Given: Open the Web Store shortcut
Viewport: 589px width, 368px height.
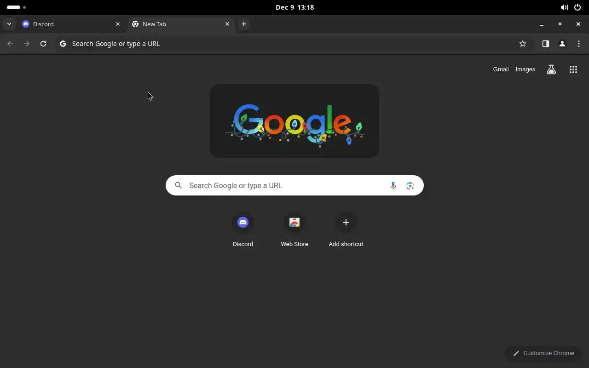Looking at the screenshot, I should tap(294, 230).
